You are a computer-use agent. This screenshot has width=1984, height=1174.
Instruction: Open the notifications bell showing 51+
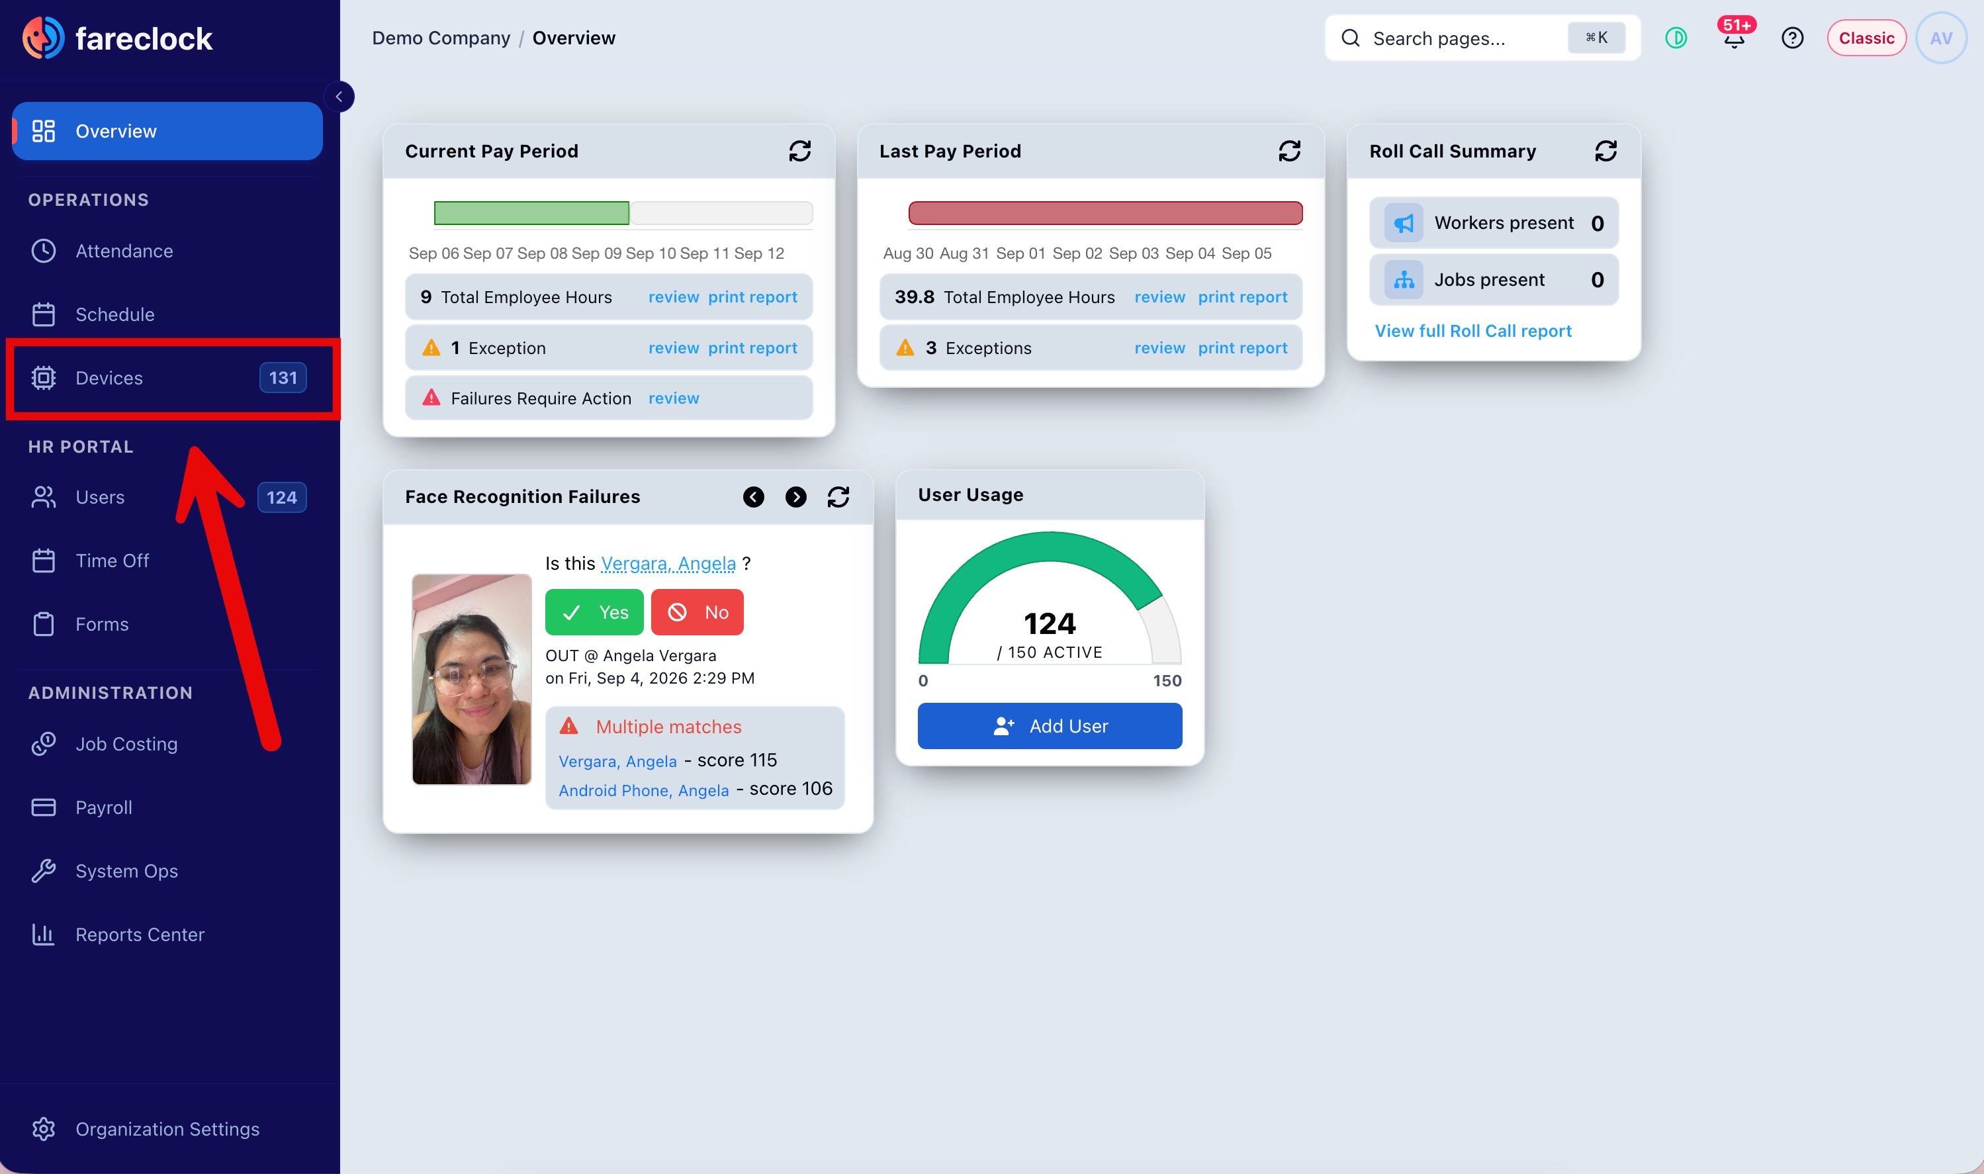(1734, 37)
